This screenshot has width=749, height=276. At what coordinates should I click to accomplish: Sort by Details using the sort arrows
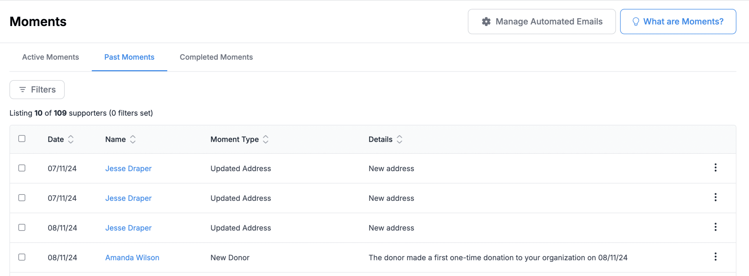399,139
